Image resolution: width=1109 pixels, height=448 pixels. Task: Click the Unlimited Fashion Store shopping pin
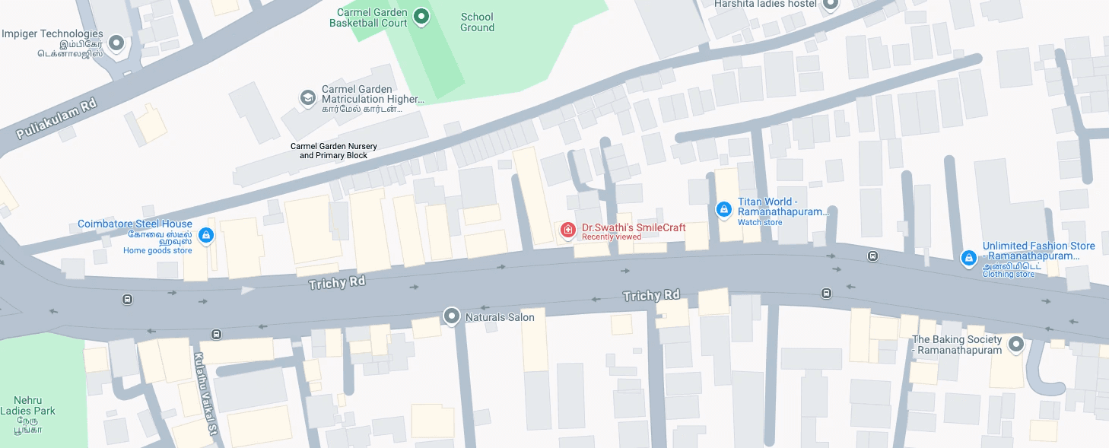point(968,259)
